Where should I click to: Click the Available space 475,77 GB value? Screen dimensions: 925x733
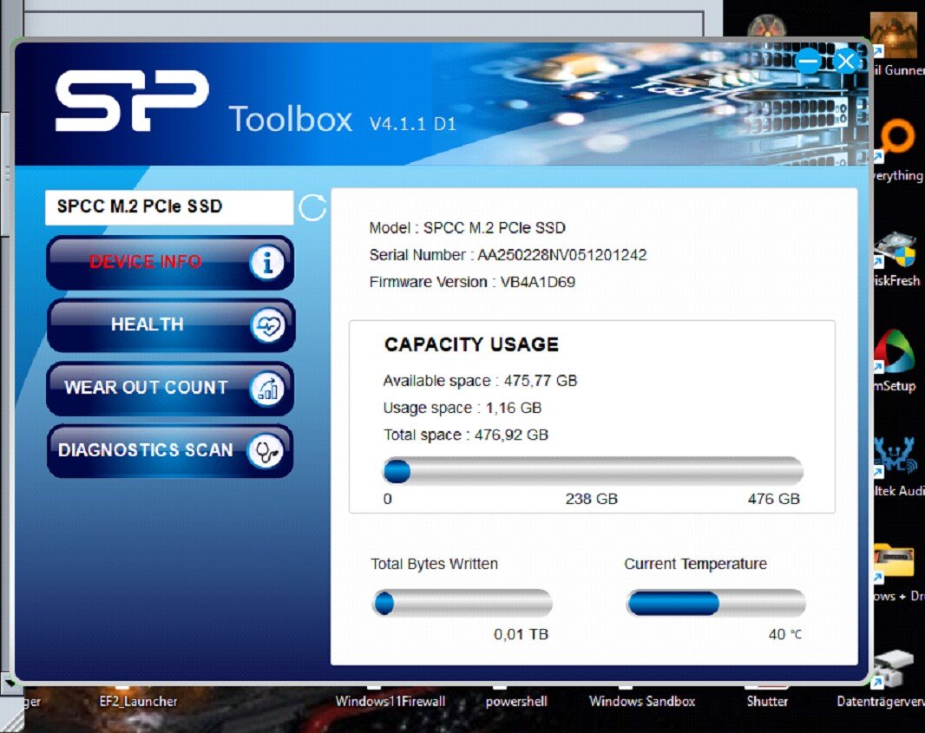click(x=541, y=380)
